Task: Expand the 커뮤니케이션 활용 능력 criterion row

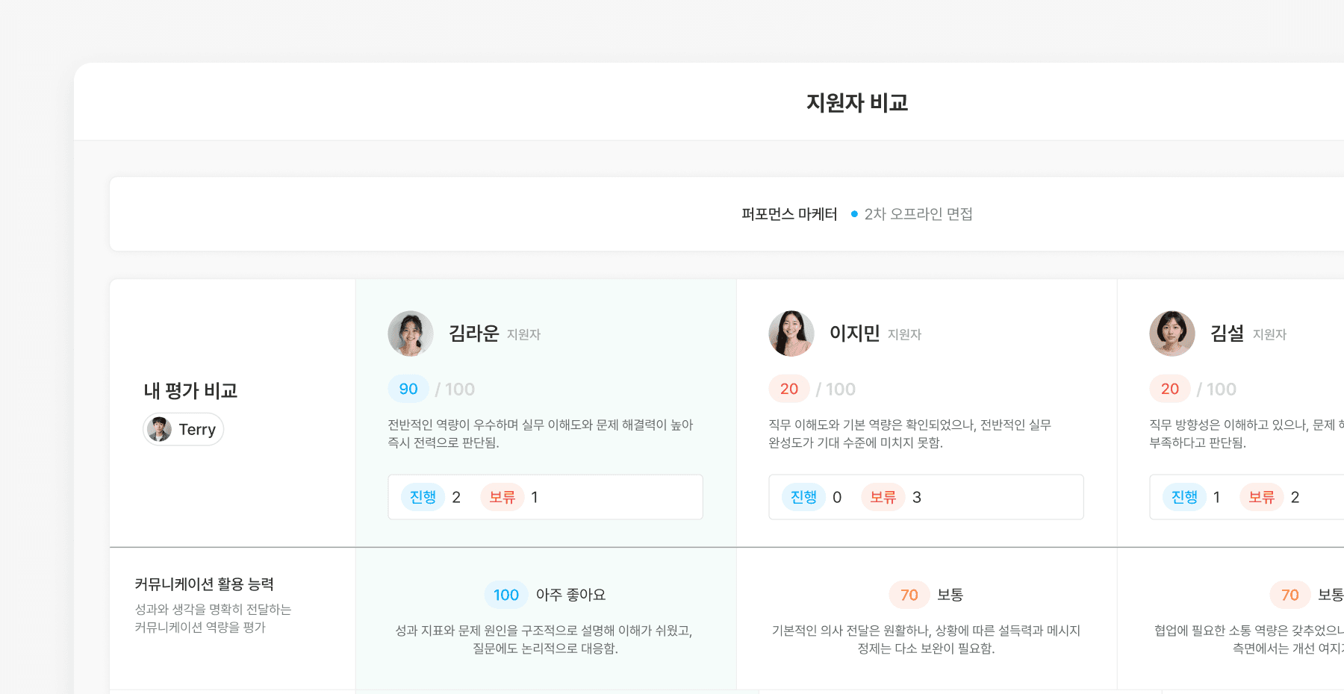Action: 204,584
